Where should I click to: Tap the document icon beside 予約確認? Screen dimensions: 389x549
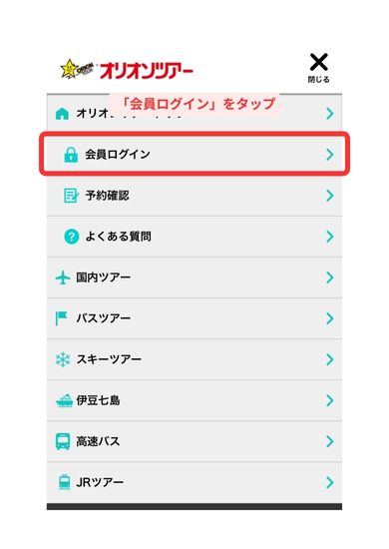point(72,196)
